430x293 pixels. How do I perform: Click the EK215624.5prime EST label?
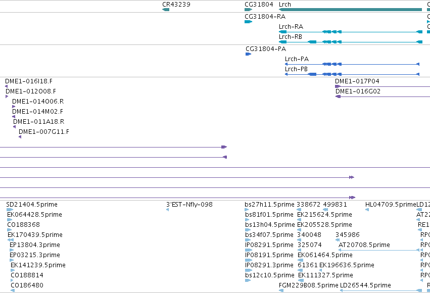(x=325, y=215)
